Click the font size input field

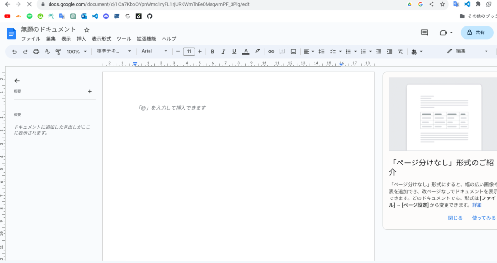(x=189, y=51)
